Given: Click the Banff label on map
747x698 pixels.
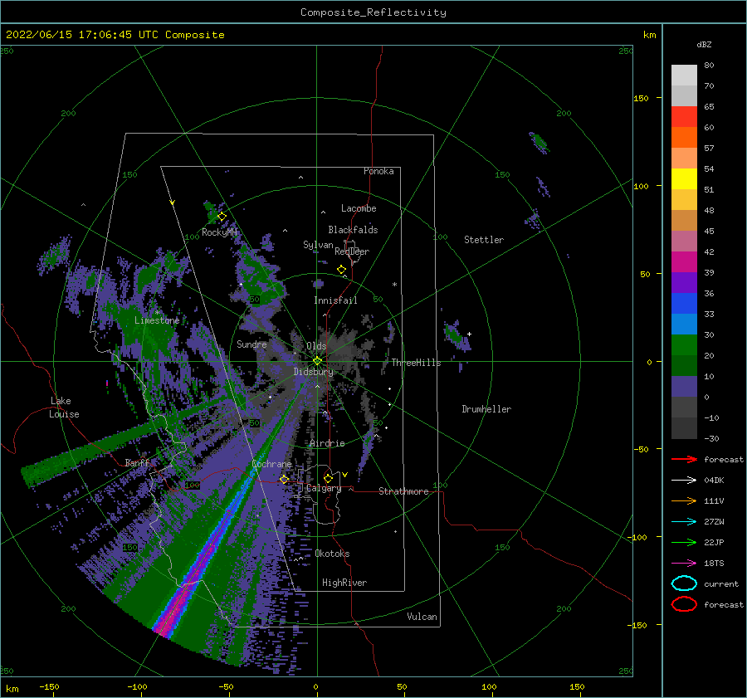Looking at the screenshot, I should (x=138, y=462).
